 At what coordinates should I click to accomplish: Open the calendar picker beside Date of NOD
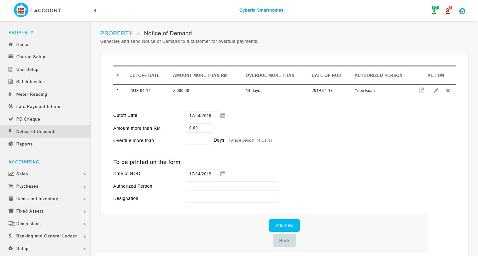pos(223,174)
